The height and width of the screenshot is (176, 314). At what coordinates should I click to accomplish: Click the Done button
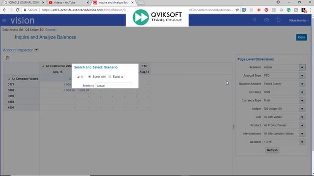[x=301, y=37]
